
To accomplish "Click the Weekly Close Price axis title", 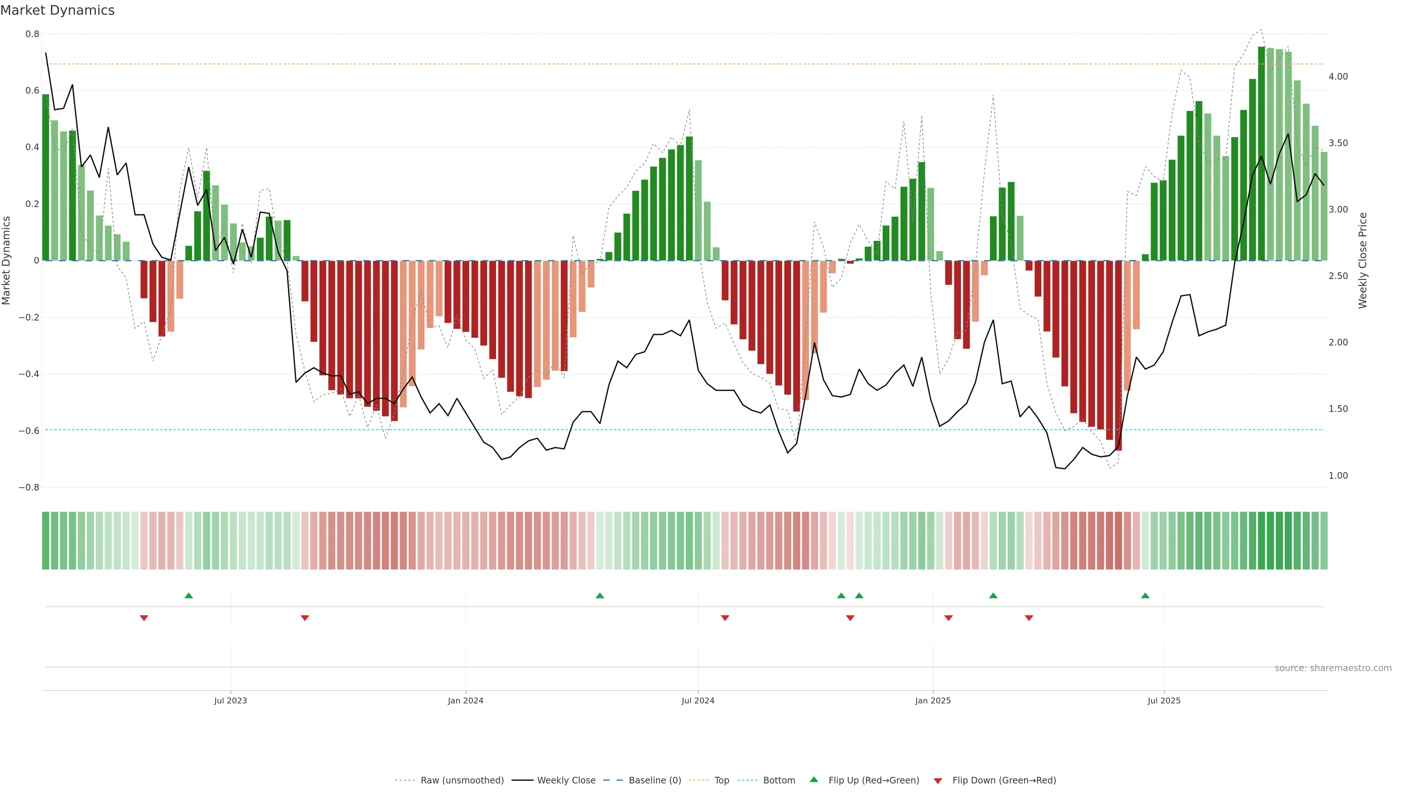I will [1362, 261].
